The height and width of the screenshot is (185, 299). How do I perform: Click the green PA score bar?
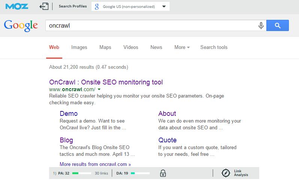click(81, 173)
